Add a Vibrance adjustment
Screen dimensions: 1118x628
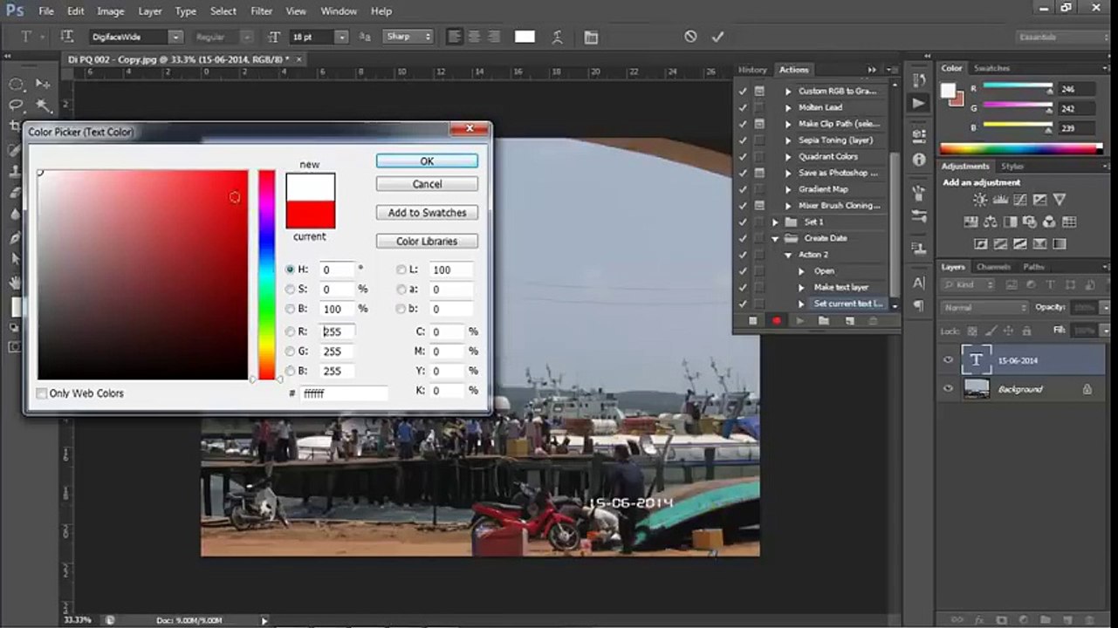point(1059,200)
